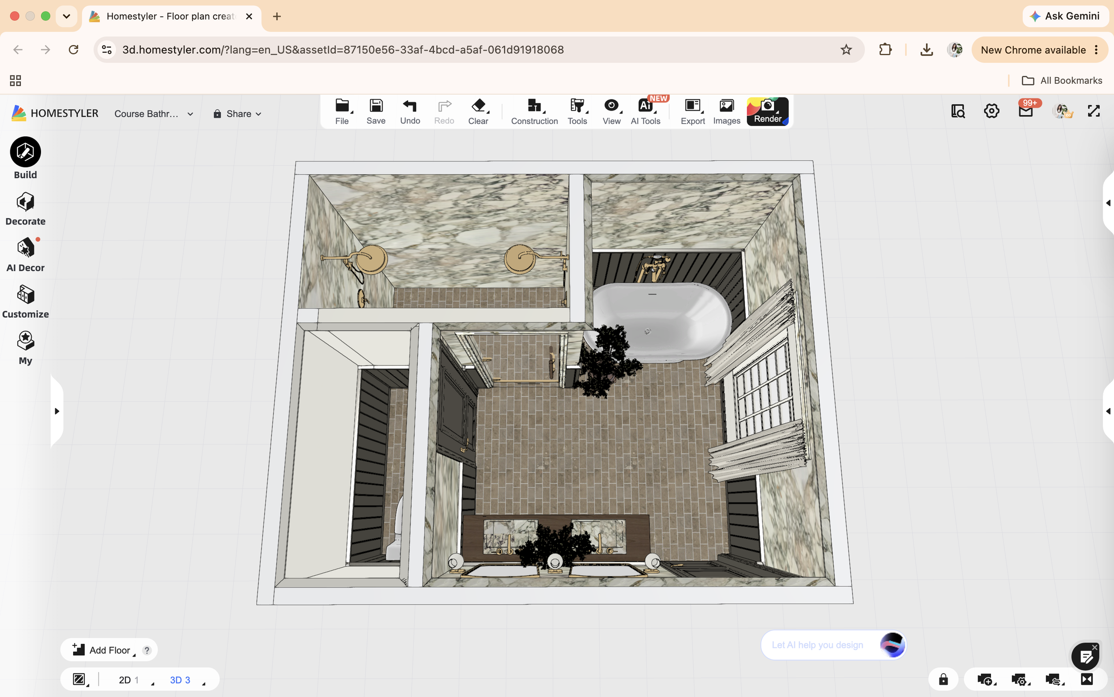Open the Customize sidebar icon

(x=25, y=295)
